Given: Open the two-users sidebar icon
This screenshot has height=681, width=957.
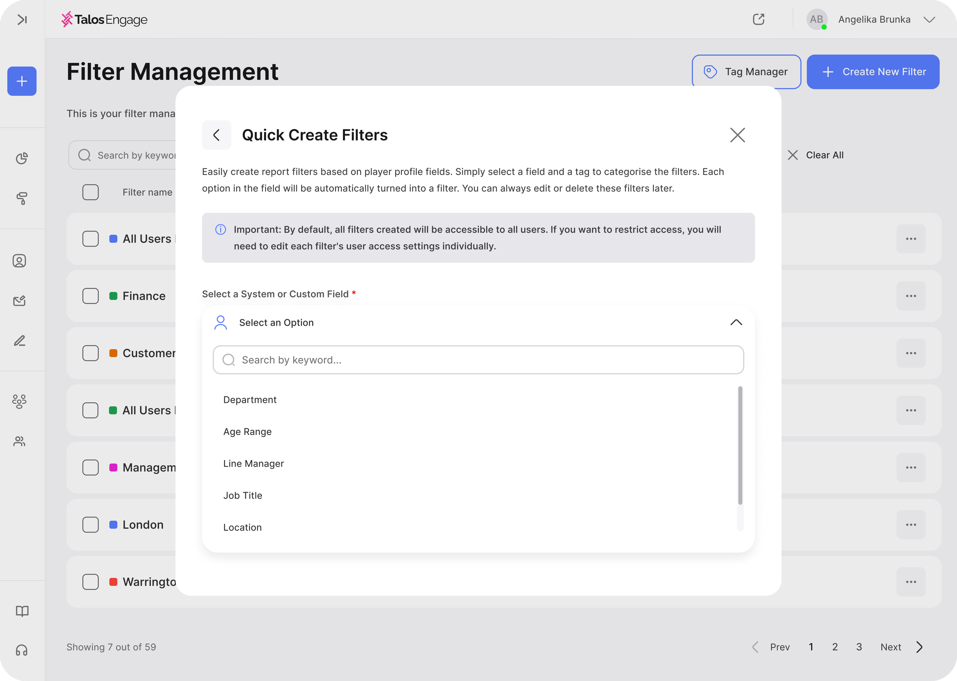Looking at the screenshot, I should tap(19, 441).
